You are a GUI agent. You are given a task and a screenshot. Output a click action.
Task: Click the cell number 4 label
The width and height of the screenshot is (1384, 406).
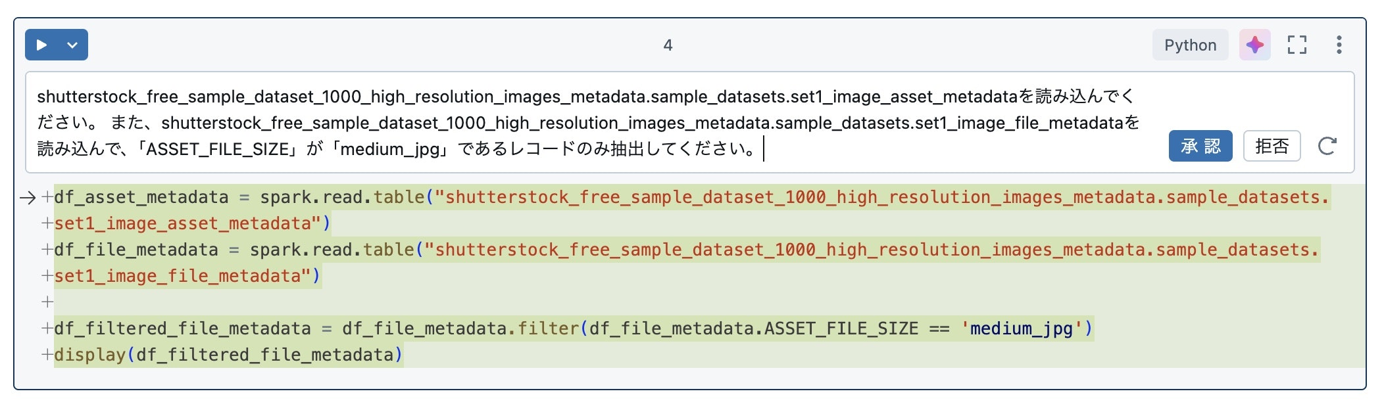[668, 45]
